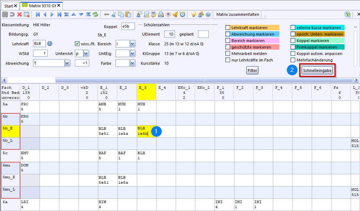Click the undo arrow icon
The image size is (360, 211).
click(x=12, y=14)
